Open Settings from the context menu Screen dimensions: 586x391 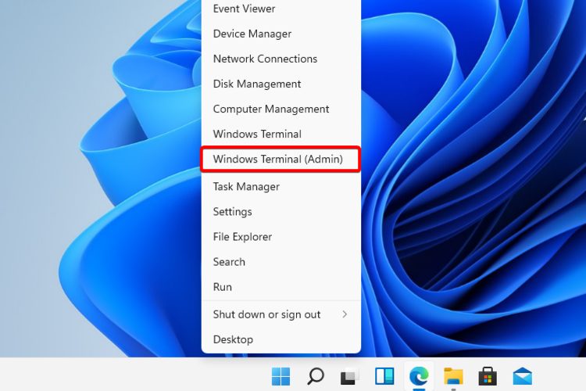pyautogui.click(x=232, y=211)
